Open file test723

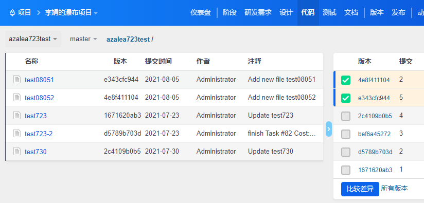pos(36,116)
